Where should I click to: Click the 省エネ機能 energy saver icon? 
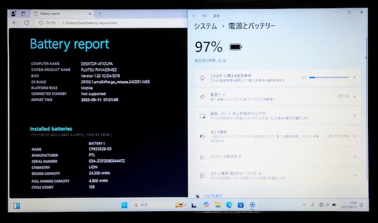coord(203,137)
